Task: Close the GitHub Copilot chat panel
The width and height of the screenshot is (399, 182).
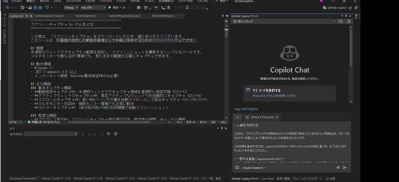Action: tap(350, 16)
